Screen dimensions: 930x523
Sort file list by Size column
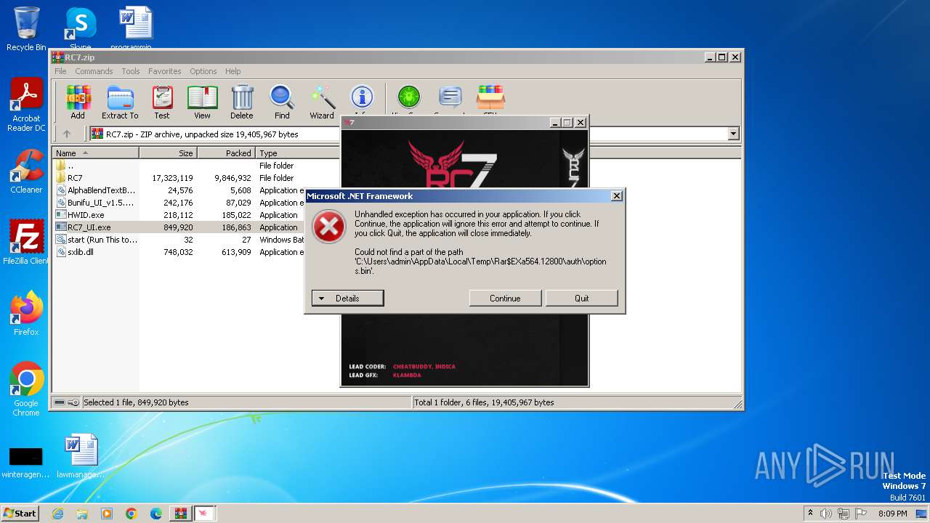click(168, 153)
